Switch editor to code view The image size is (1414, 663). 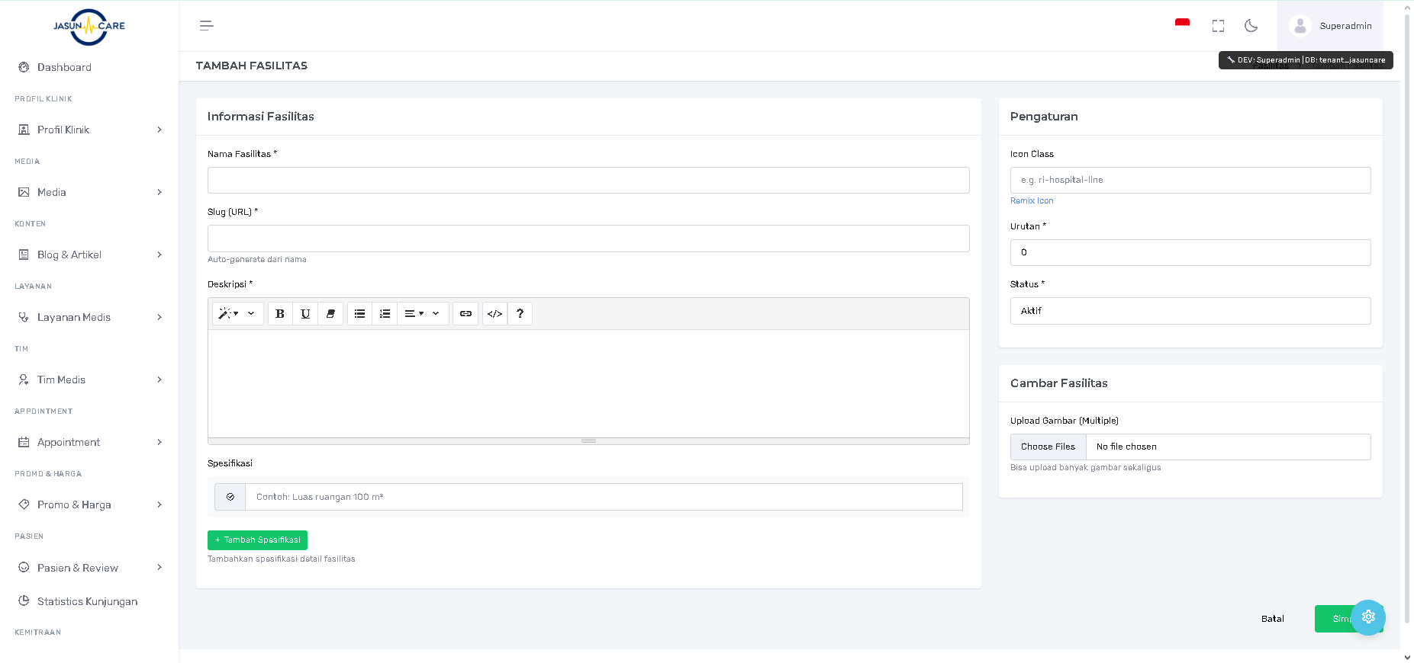(494, 314)
